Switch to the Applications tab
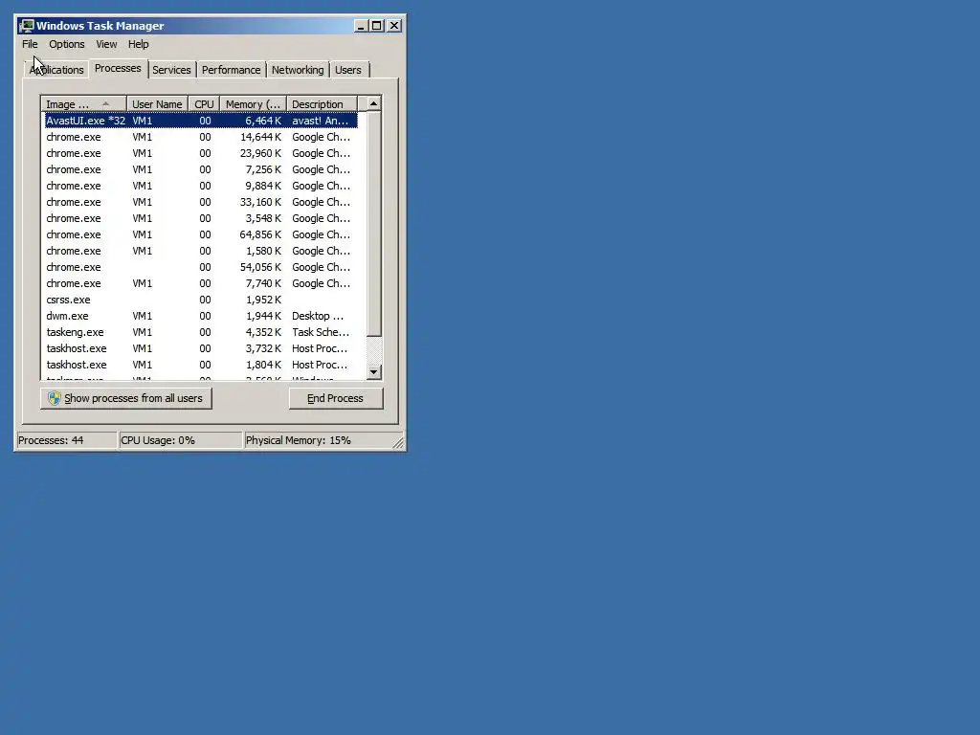The height and width of the screenshot is (735, 980). [56, 70]
